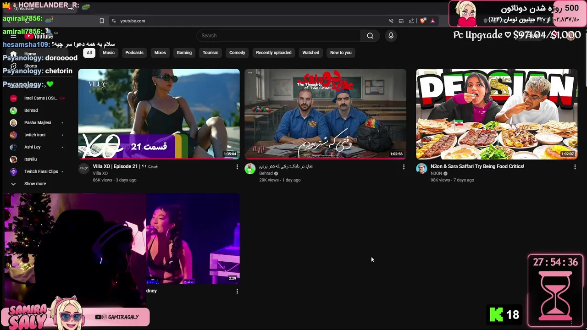Open more options for the Behrad video
The width and height of the screenshot is (587, 330).
(404, 167)
